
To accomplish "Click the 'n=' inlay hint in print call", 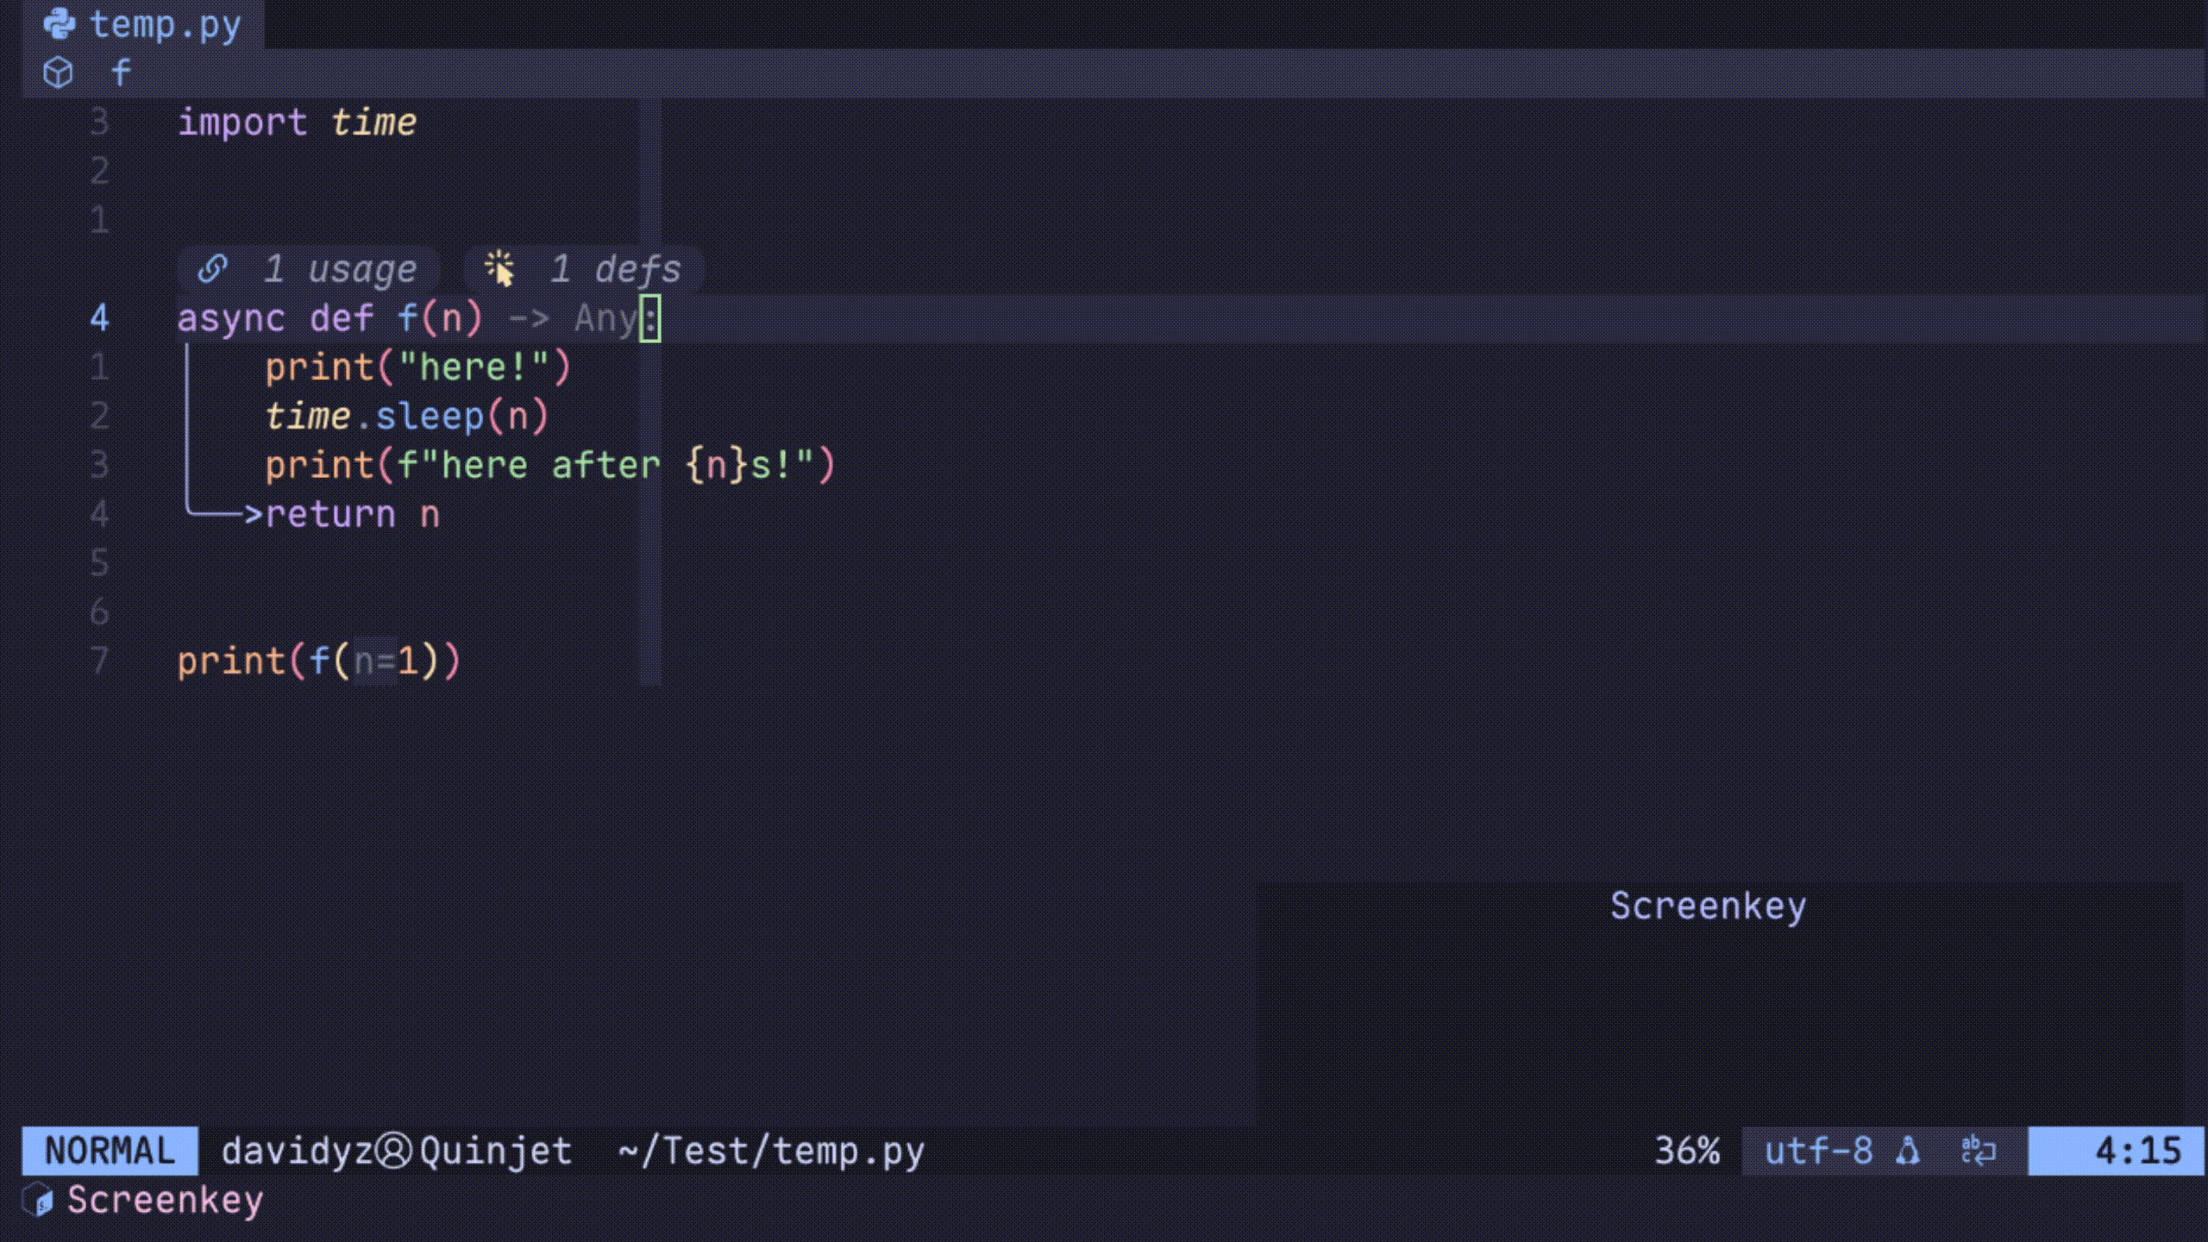I will (x=374, y=662).
